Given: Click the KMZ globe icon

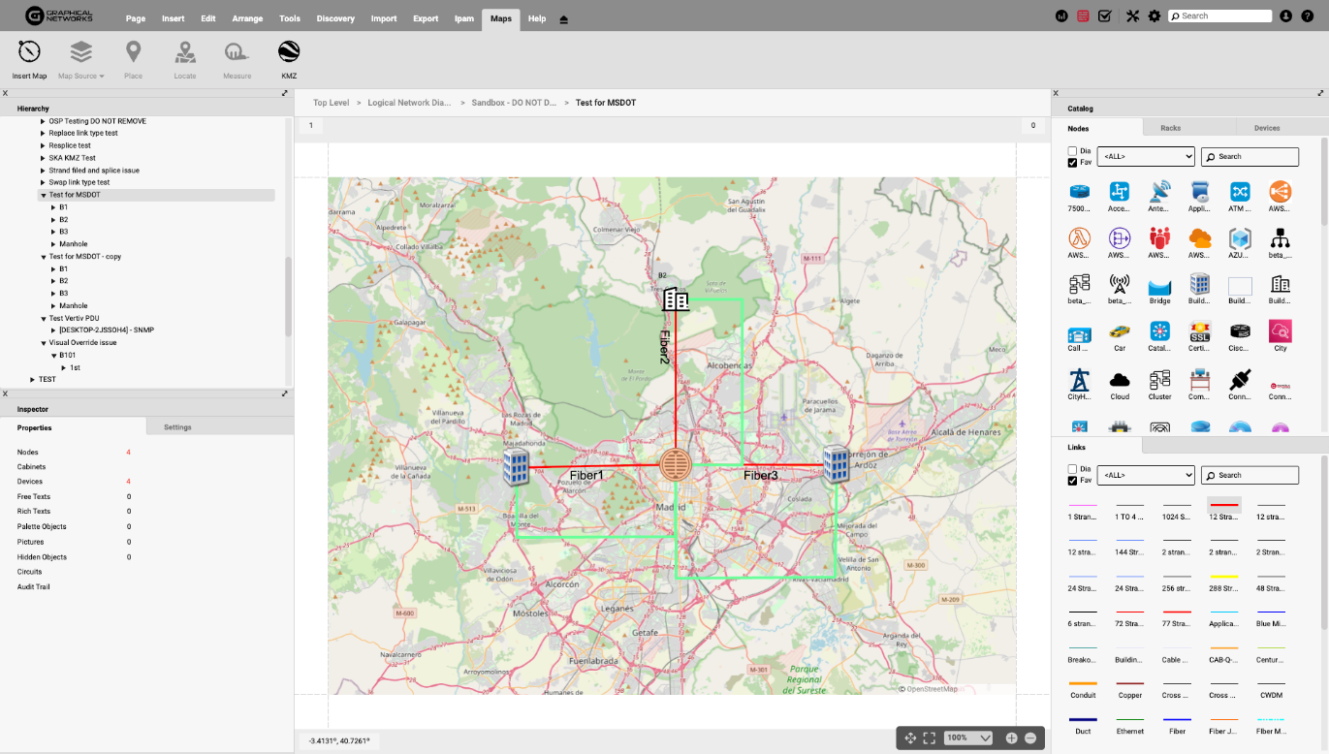Looking at the screenshot, I should tap(289, 52).
